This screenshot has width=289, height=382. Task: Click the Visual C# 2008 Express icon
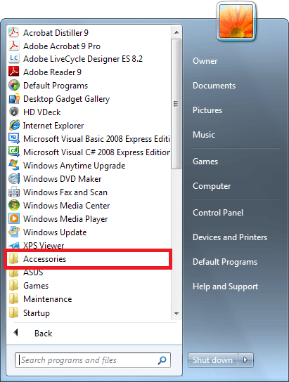pyautogui.click(x=14, y=152)
